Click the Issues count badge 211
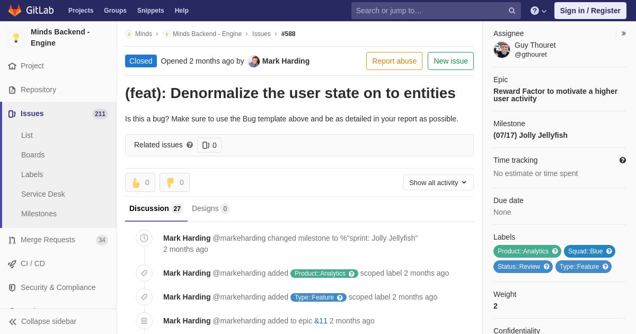 pos(100,114)
